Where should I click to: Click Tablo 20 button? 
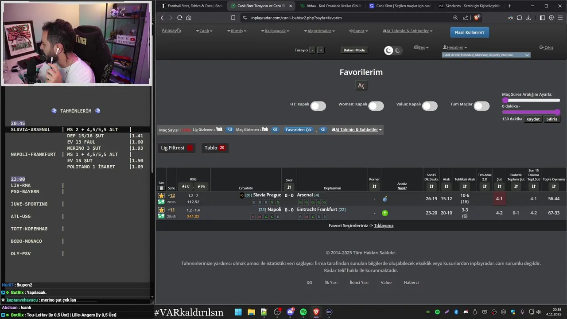[215, 148]
